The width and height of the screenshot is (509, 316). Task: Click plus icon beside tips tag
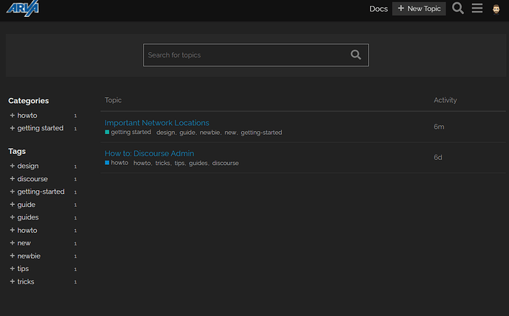(x=13, y=269)
